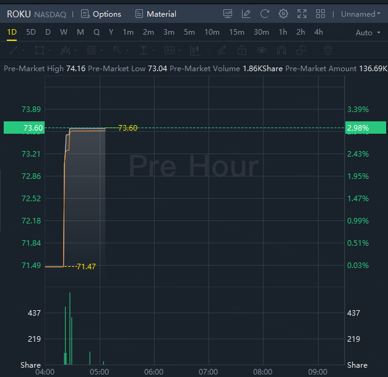The width and height of the screenshot is (388, 377).
Task: Open the Unnamed layout dropdown
Action: tap(361, 14)
